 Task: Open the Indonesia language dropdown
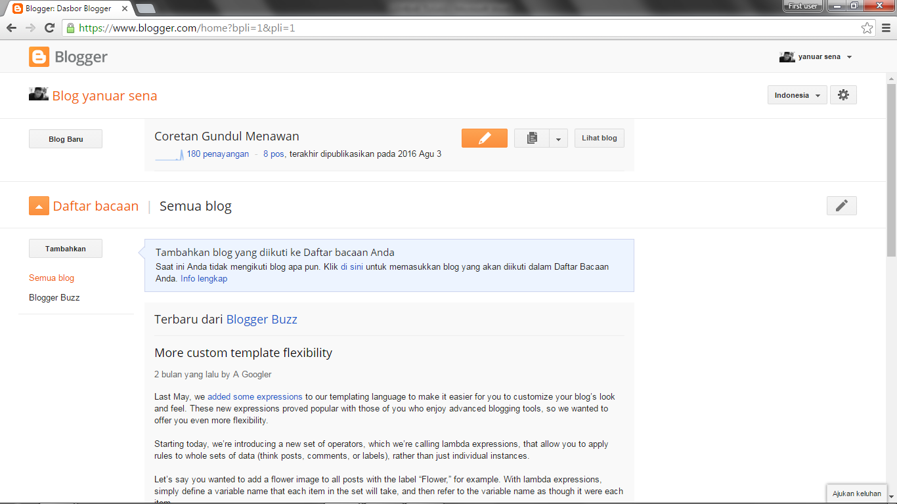click(797, 95)
